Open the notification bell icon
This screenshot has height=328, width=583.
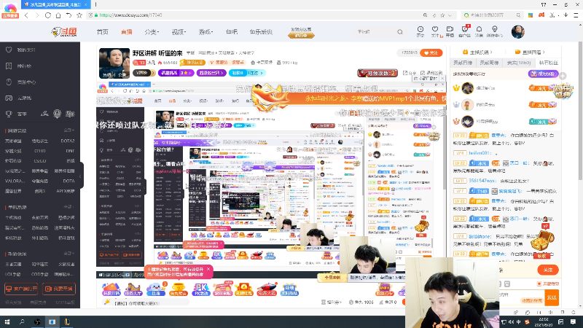pyautogui.click(x=479, y=31)
